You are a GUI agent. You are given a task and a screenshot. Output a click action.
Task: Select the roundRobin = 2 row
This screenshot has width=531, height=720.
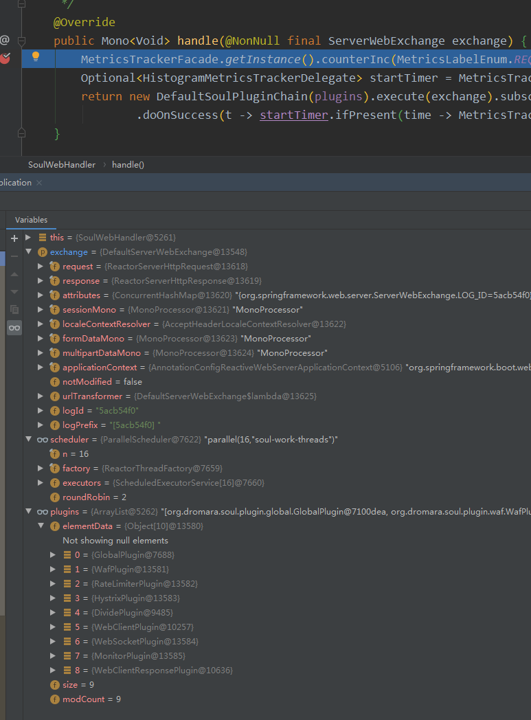point(278,497)
